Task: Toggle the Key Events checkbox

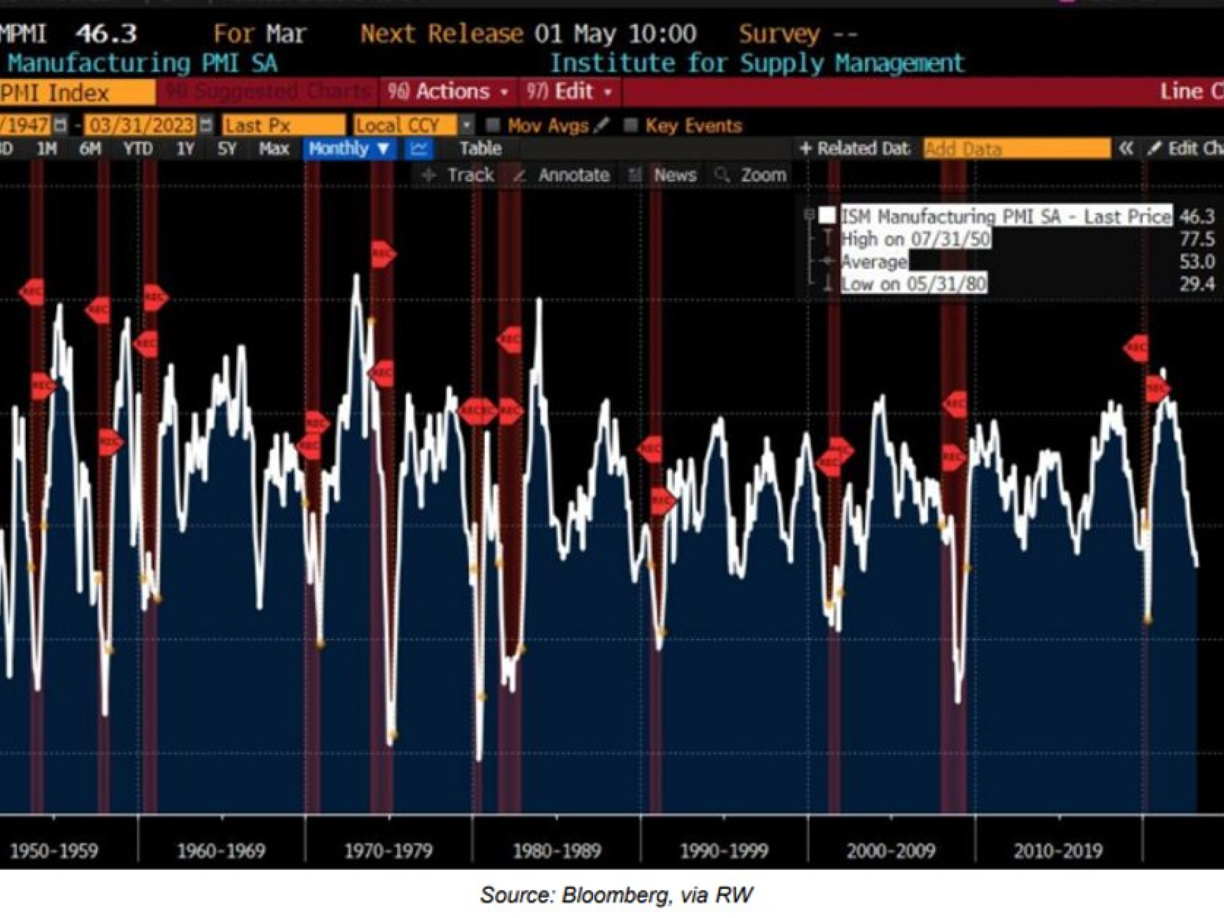Action: (x=630, y=125)
